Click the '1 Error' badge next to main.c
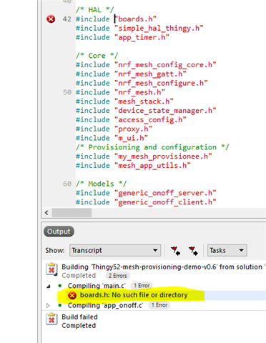266x343 pixels. point(142,285)
